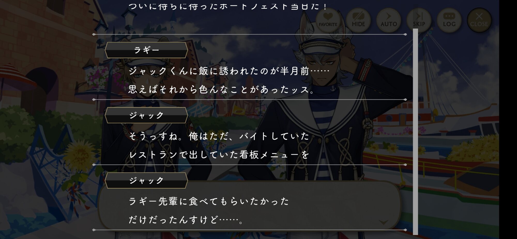Viewport: 517px width, 239px height.
Task: Close the log with CLOSE button
Action: pos(479,20)
